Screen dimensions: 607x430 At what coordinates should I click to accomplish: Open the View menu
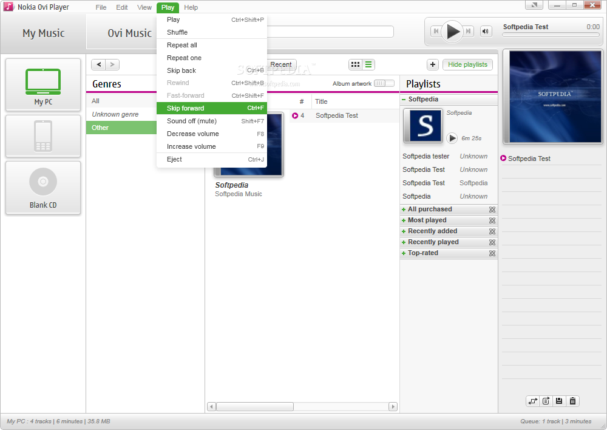coord(144,7)
